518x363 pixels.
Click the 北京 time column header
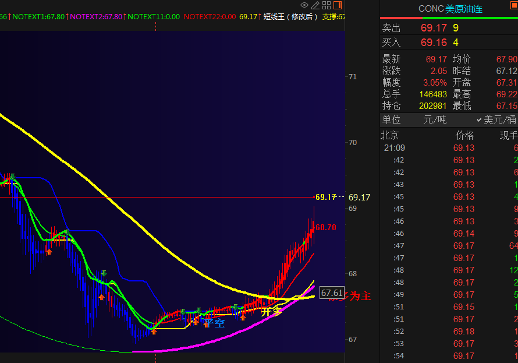390,135
